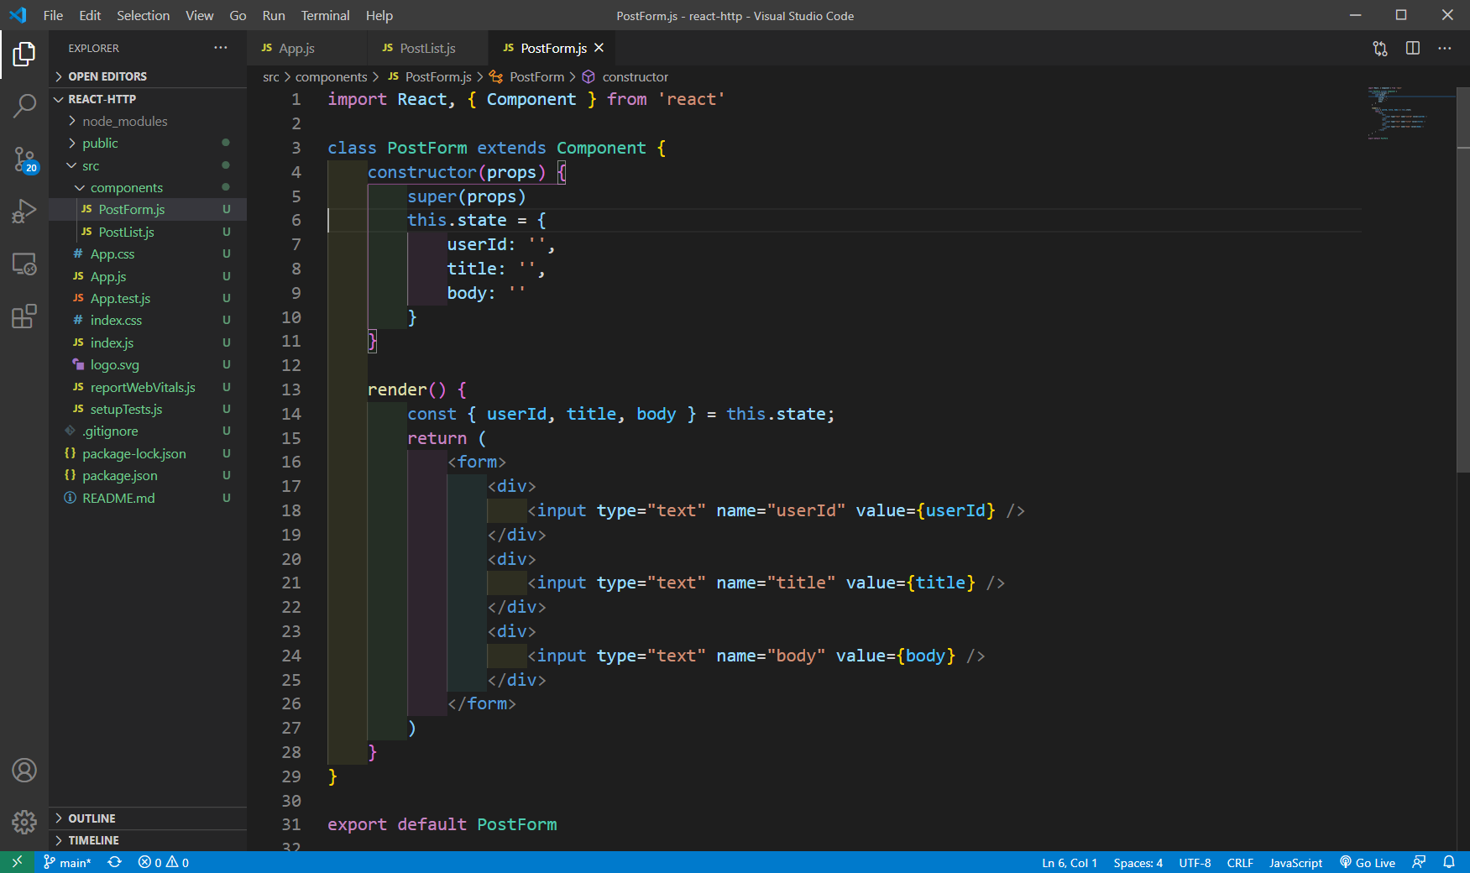Open the Accounts menu icon
The width and height of the screenshot is (1470, 873).
(x=24, y=770)
